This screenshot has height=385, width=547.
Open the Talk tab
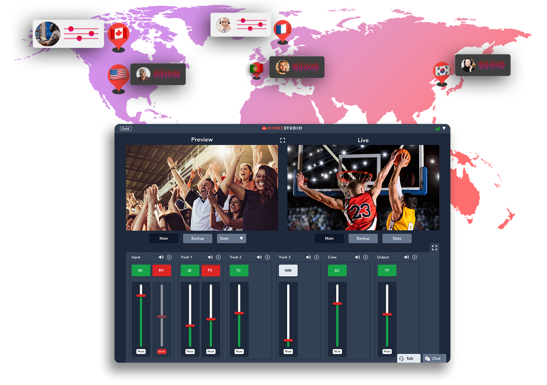click(409, 359)
